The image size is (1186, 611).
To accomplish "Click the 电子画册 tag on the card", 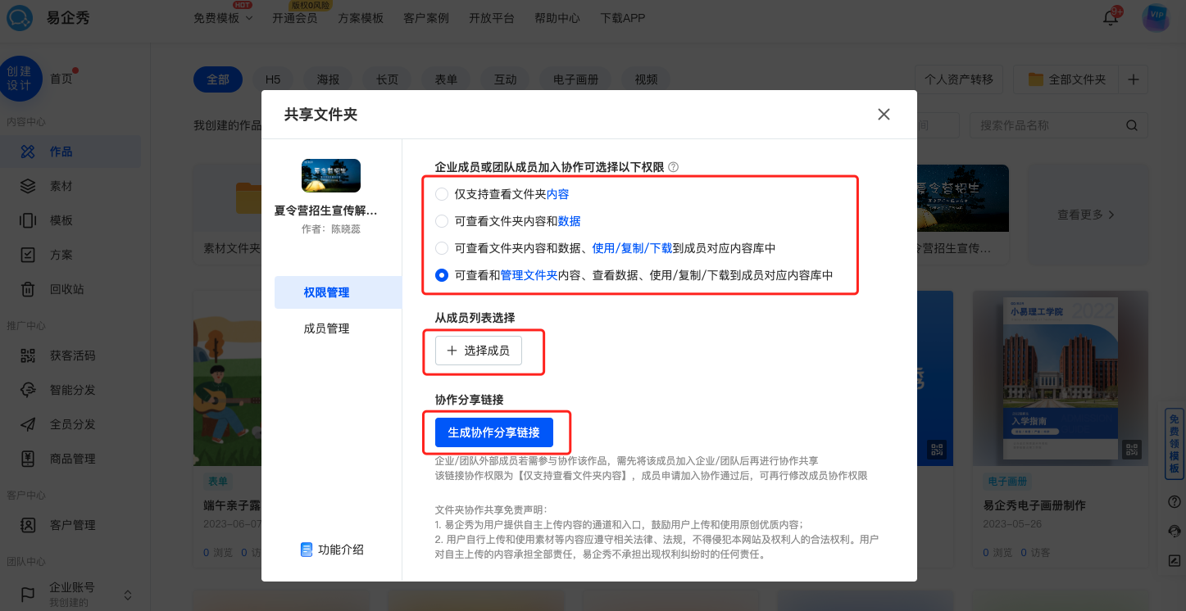I will [x=1007, y=482].
